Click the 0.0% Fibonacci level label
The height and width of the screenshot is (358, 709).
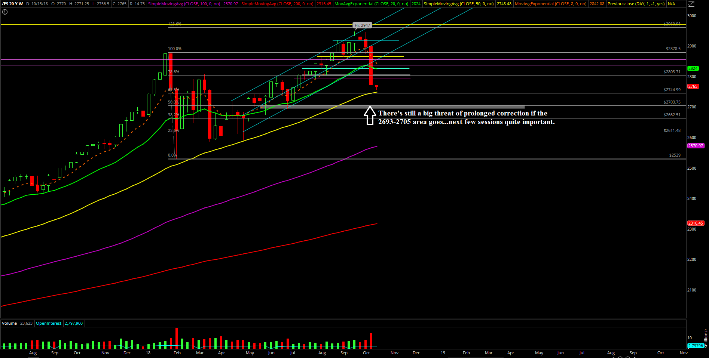coord(172,155)
